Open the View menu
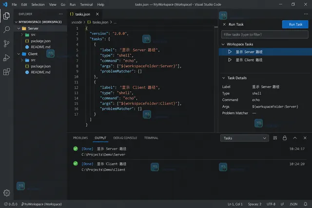312x208 pixels. pos(53,4)
